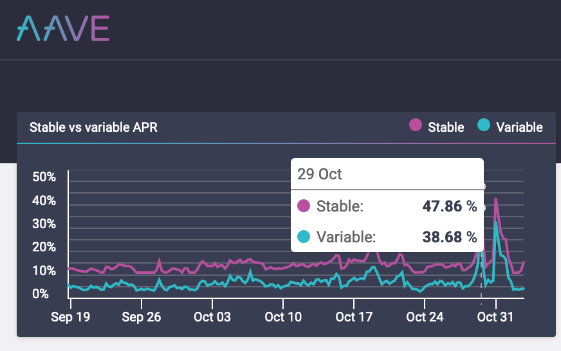Toggle the Stable series pink legend dot
This screenshot has width=561, height=351.
(x=416, y=125)
